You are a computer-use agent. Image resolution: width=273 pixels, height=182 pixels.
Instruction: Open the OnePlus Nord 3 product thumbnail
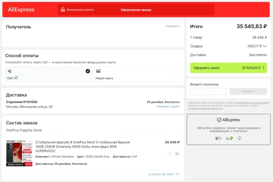(19, 153)
